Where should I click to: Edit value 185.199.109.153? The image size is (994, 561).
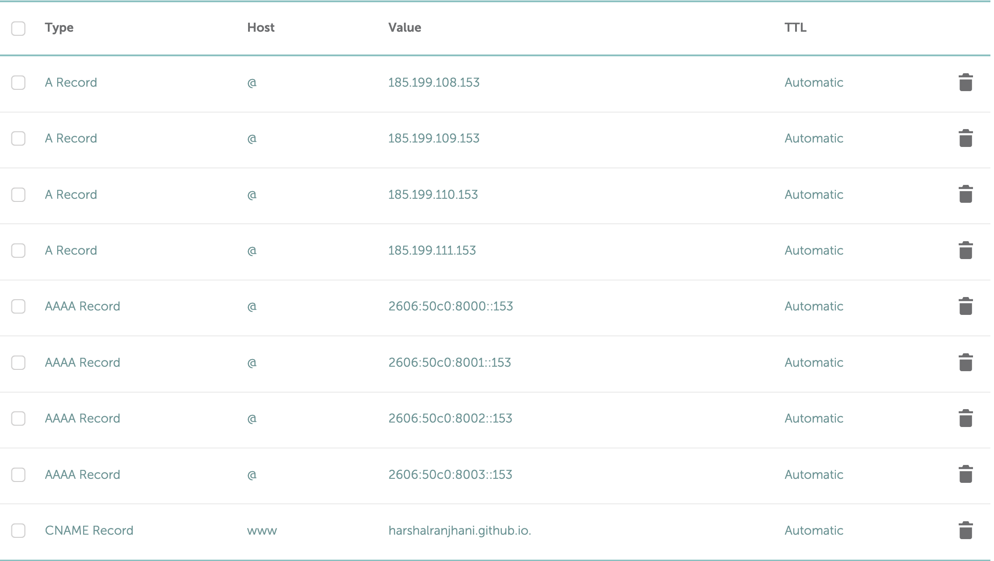(434, 138)
